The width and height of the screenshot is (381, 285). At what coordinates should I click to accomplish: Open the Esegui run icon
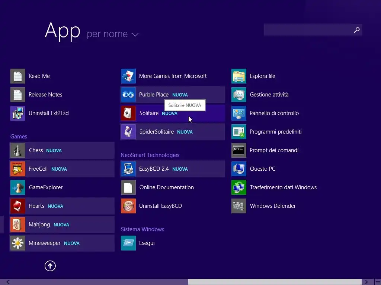[128, 243]
